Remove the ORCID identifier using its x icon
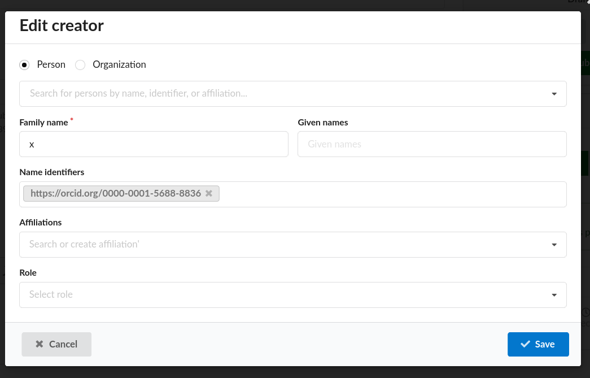Image resolution: width=590 pixels, height=378 pixels. 209,193
